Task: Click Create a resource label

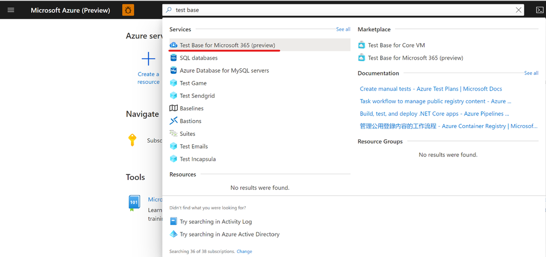Action: point(148,78)
